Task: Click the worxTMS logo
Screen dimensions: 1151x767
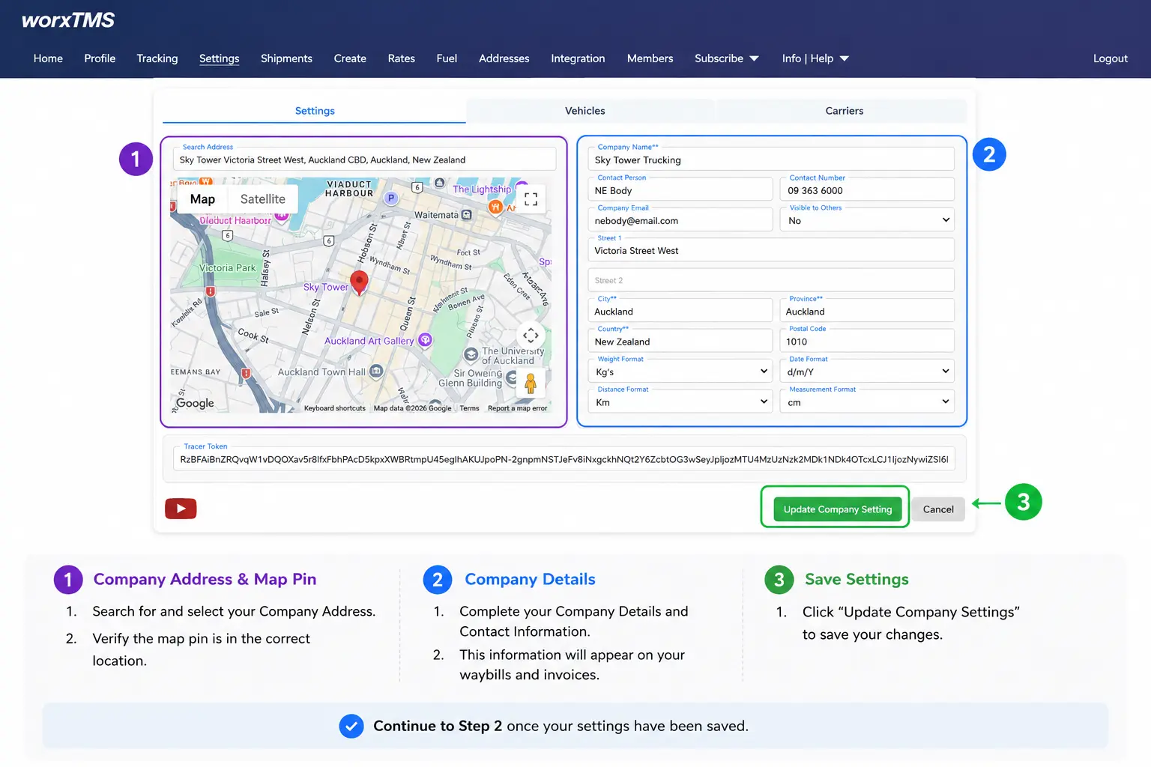Action: (x=68, y=20)
